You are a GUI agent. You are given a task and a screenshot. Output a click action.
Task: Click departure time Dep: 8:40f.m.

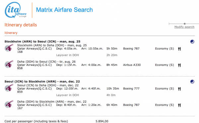coord(66,105)
